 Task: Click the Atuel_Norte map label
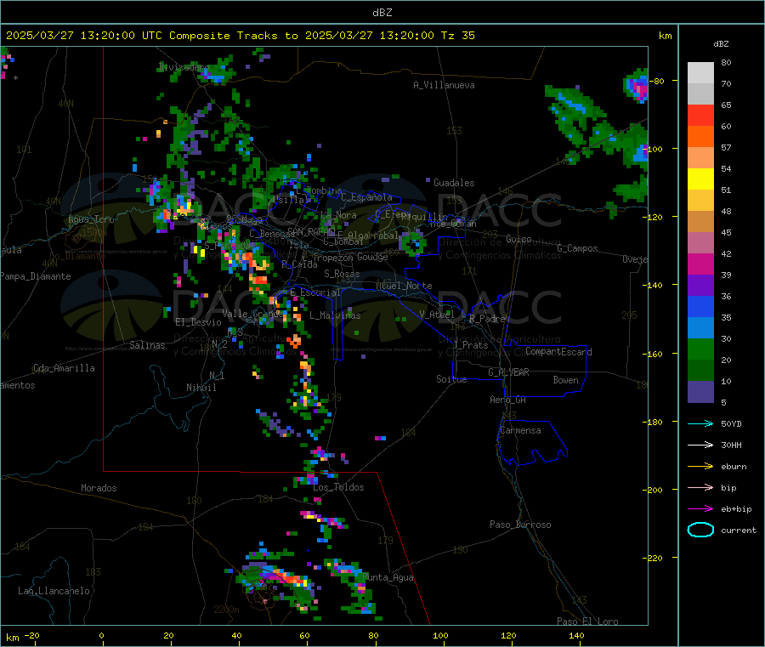(404, 286)
